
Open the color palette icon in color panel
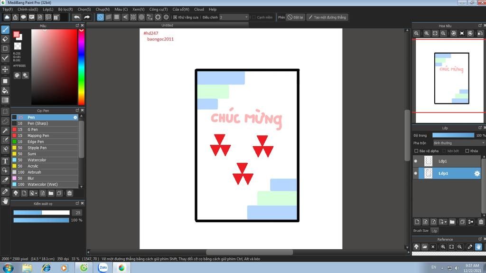click(x=17, y=75)
